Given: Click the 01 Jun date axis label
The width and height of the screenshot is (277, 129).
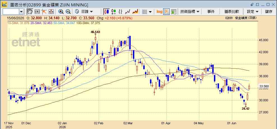Looking at the screenshot, I should click(x=232, y=123).
